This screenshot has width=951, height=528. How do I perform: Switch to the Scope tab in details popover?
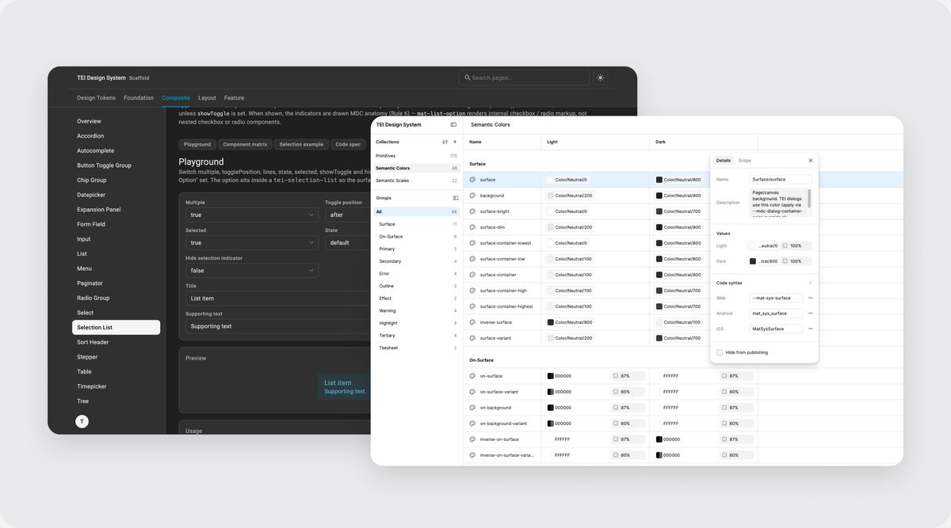745,161
